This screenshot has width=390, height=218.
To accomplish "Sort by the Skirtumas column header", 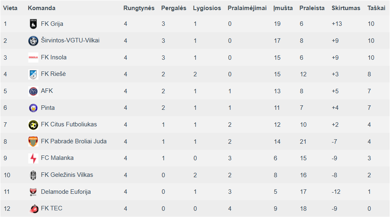I will click(x=346, y=8).
